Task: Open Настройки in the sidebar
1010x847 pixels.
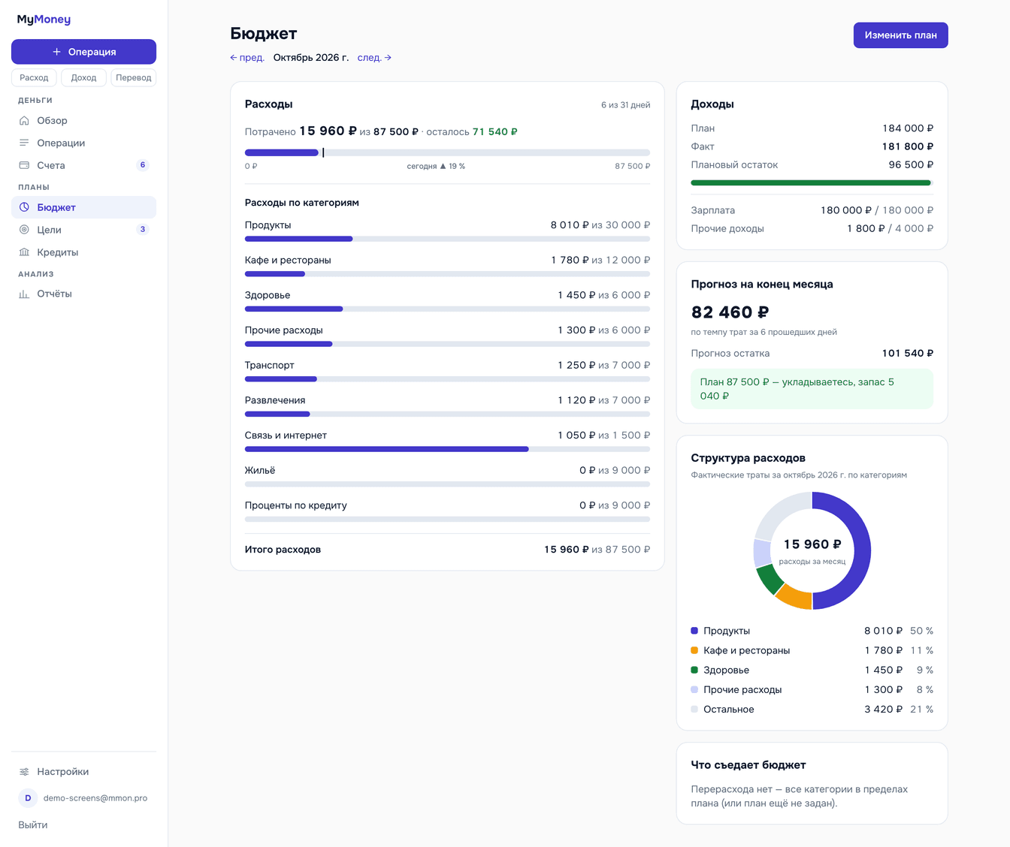Action: [x=83, y=772]
